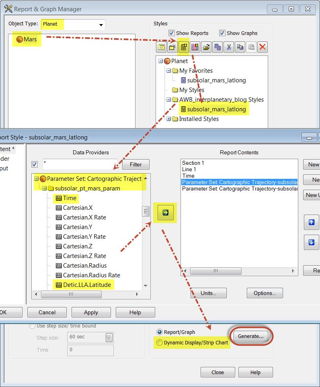Move report content item down

coord(312,242)
